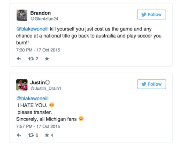
Task: Open the @Justin_Drain1 handle
Action: pos(46,88)
